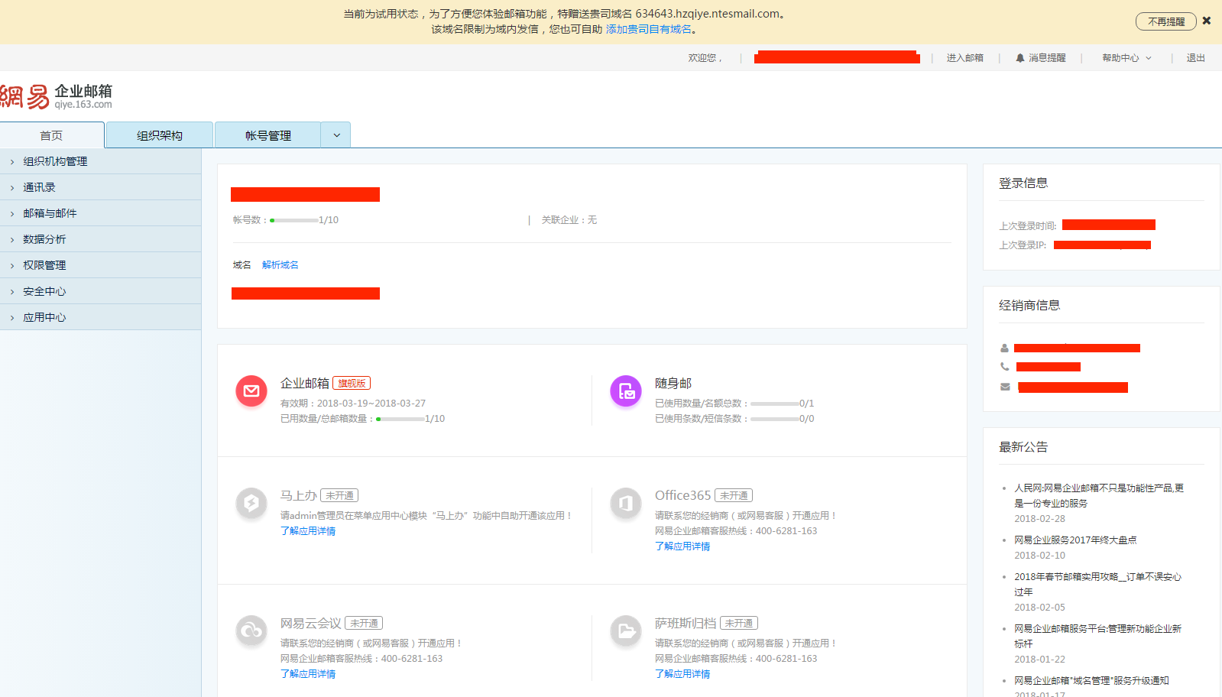Image resolution: width=1222 pixels, height=697 pixels.
Task: Click the 已用数量/总邮箱数量 progress bar
Action: click(x=400, y=419)
